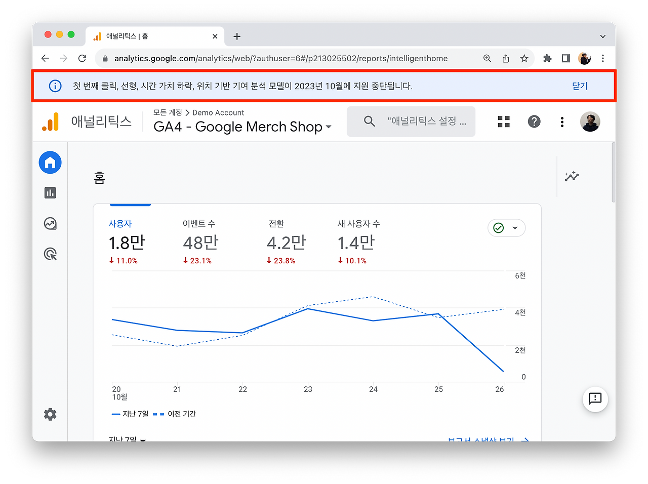Open the Insights sparkline icon
Viewport: 648px width, 484px height.
tap(572, 176)
